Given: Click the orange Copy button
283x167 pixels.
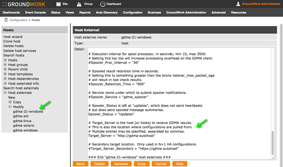Looking at the screenshot, I should 141,164.
